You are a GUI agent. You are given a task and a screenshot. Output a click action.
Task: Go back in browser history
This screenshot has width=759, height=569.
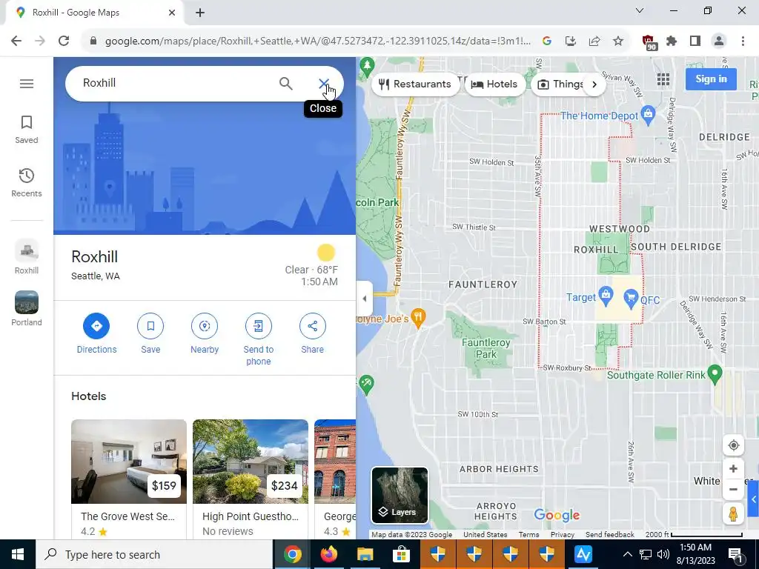(x=16, y=41)
